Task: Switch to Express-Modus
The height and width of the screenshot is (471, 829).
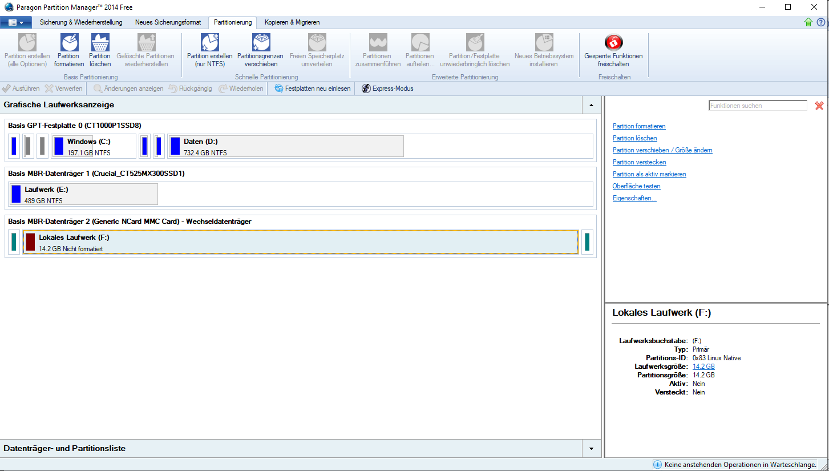Action: tap(387, 88)
